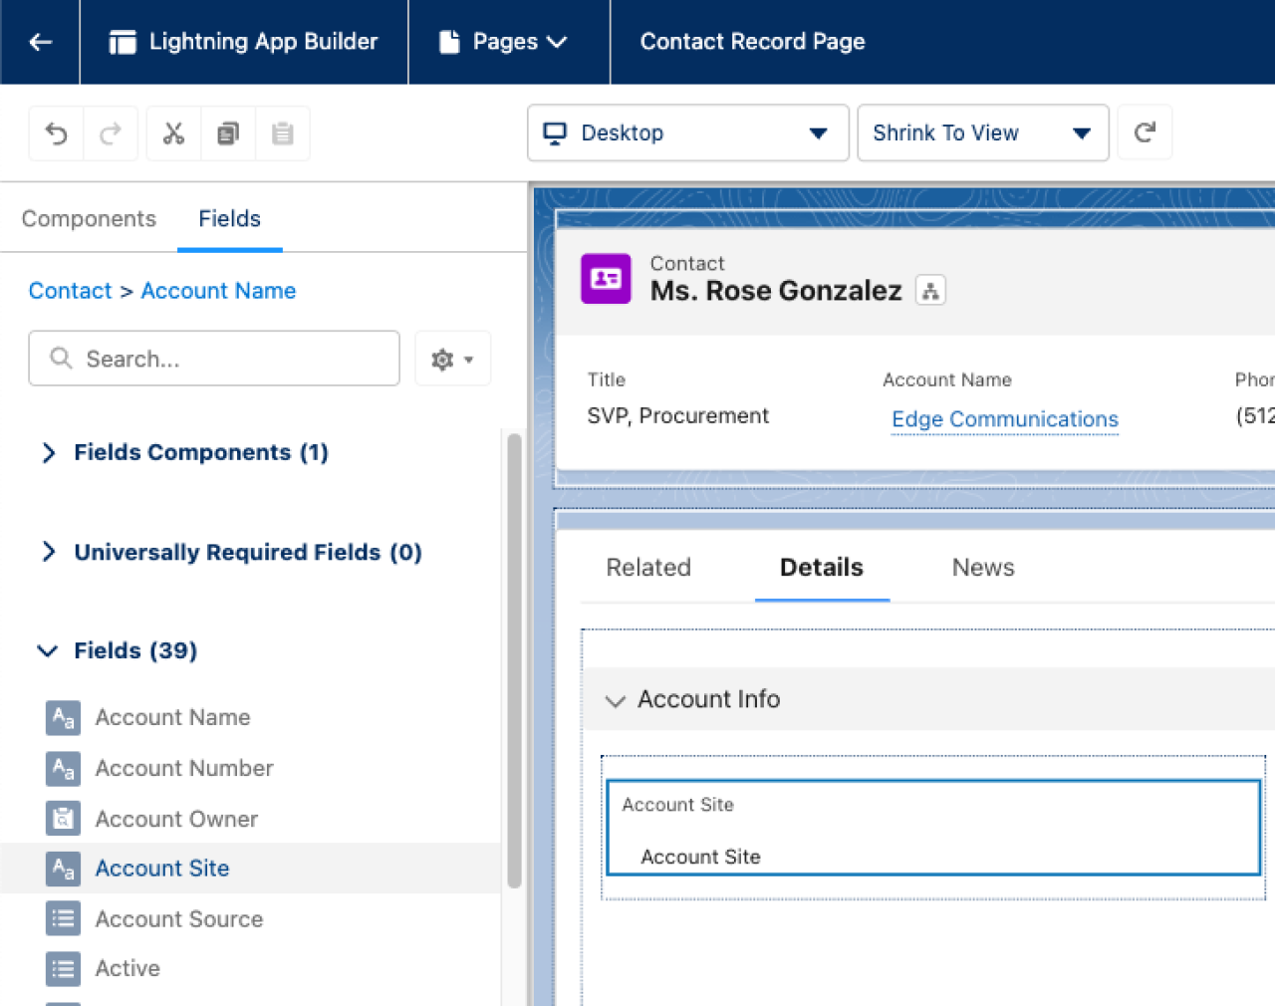Click the Lightning App Builder label
This screenshot has height=1006, width=1275.
[x=264, y=42]
